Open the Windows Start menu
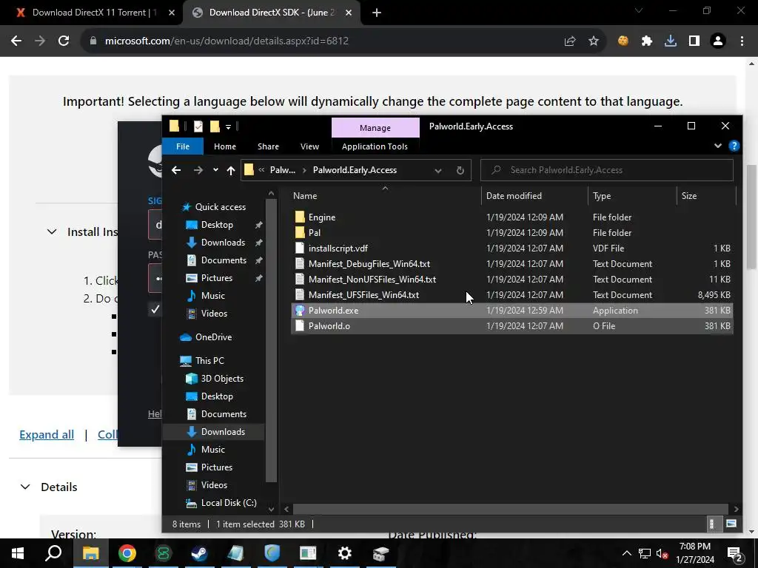This screenshot has width=758, height=568. point(18,553)
